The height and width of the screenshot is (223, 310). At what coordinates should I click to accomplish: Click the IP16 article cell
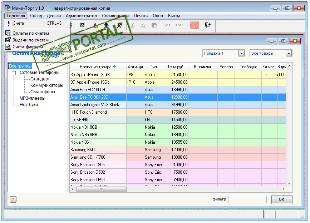(x=135, y=82)
